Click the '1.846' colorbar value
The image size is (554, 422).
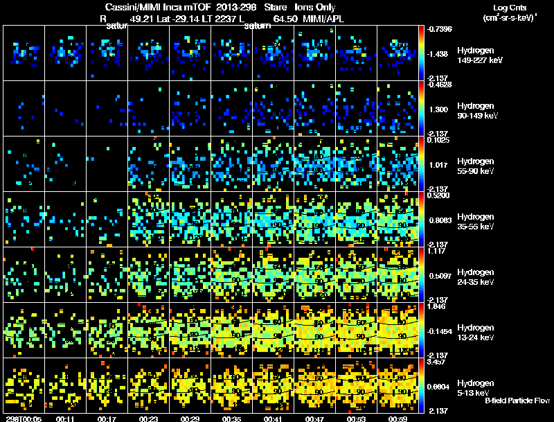436,306
